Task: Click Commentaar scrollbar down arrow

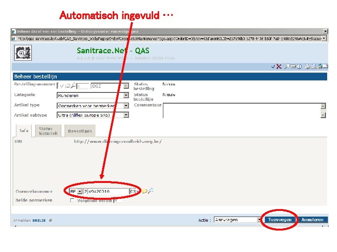Action: [323, 115]
